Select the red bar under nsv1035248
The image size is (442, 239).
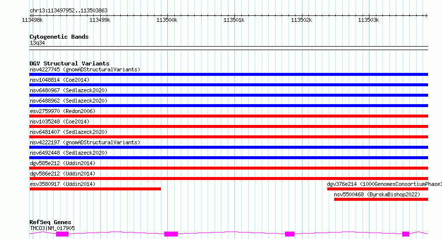pos(228,126)
